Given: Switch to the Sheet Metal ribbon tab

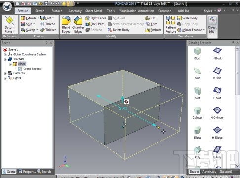Looking at the screenshot, I should coord(93,11).
